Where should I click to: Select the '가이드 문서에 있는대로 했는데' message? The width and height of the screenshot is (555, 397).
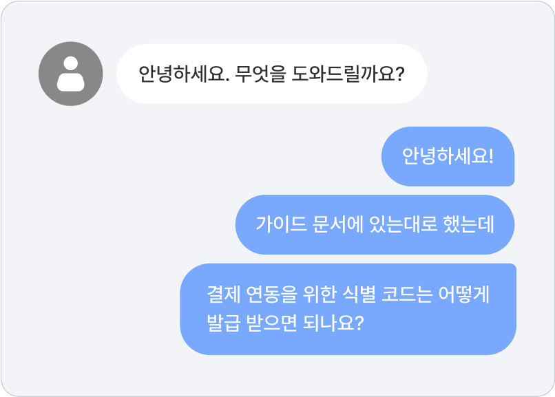pyautogui.click(x=375, y=225)
